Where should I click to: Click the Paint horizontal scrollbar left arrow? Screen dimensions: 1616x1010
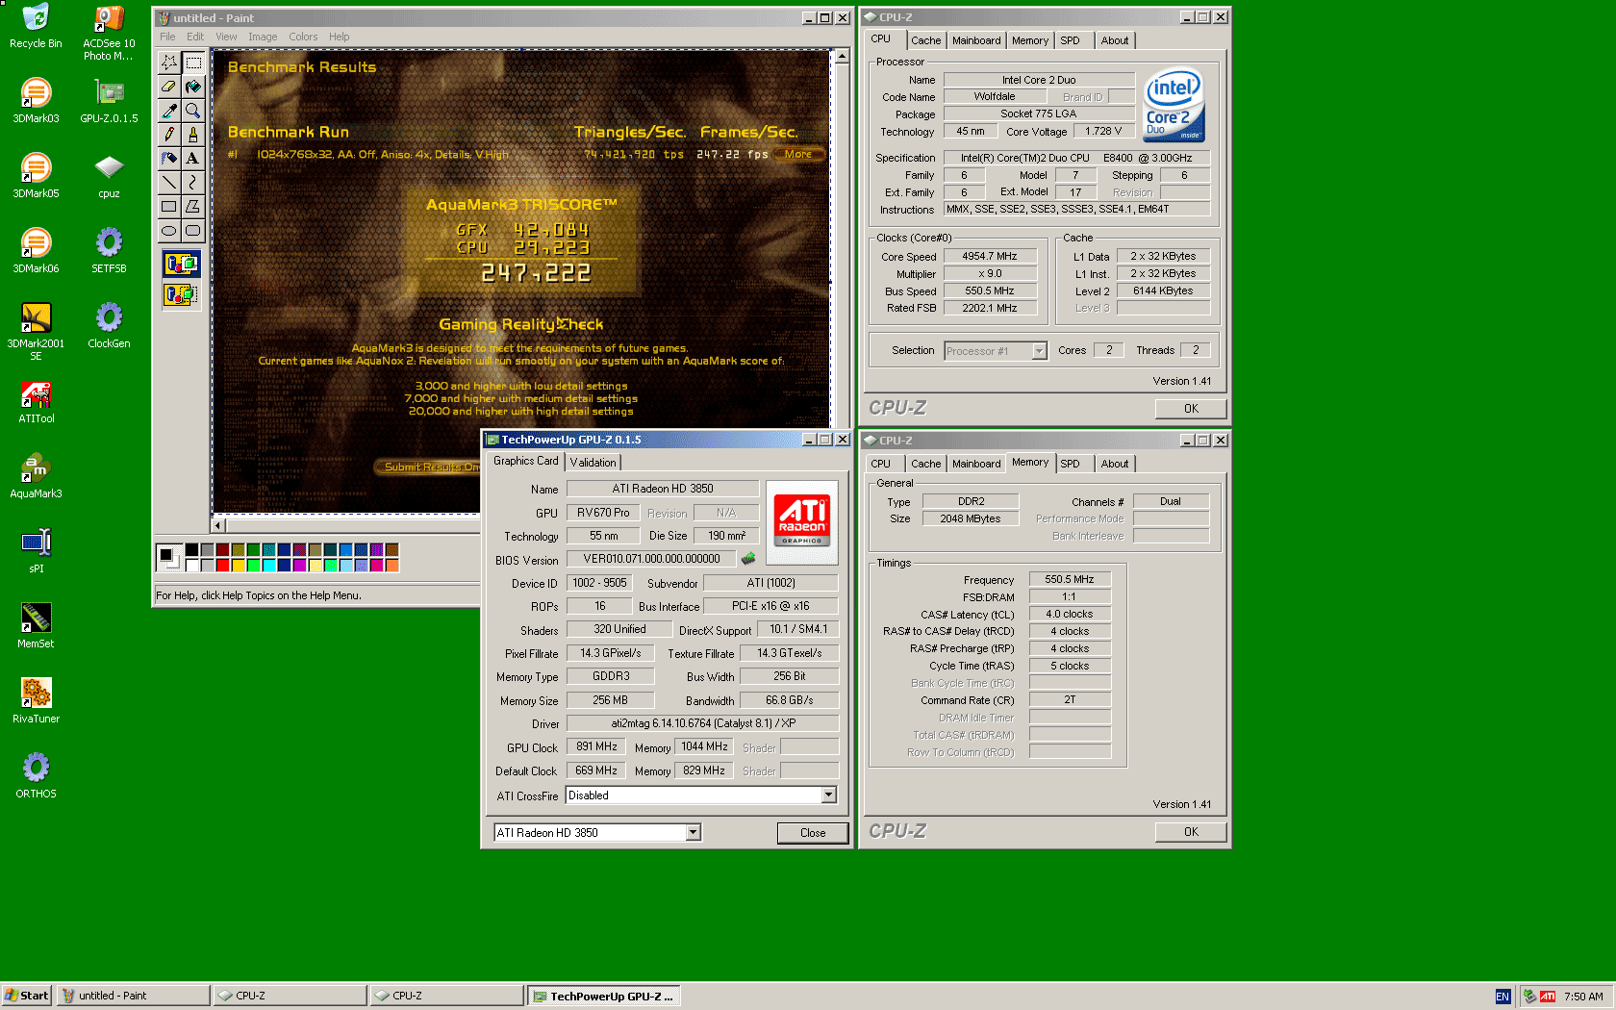[x=218, y=525]
